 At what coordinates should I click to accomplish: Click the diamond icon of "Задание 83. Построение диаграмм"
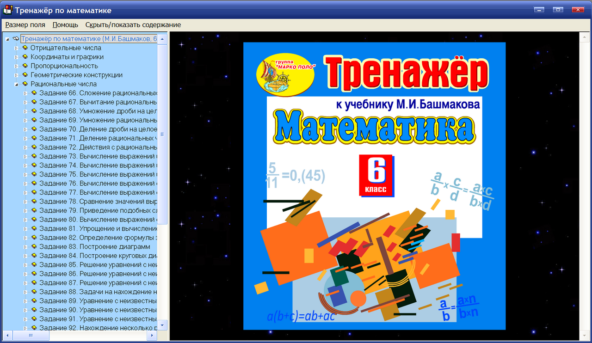(33, 246)
